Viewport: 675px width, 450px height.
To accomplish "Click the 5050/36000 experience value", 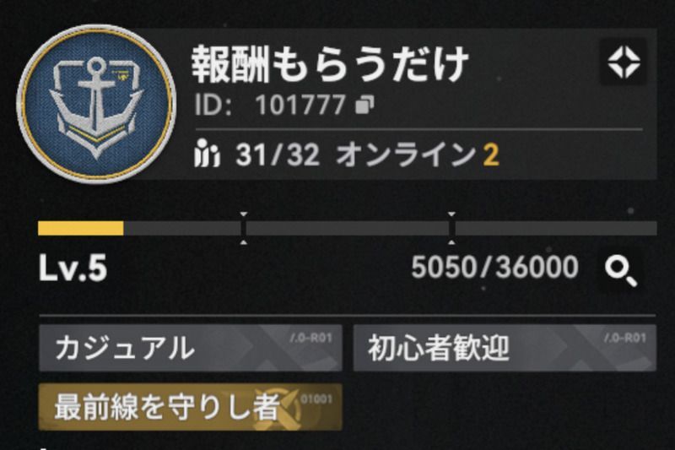I will 494,268.
